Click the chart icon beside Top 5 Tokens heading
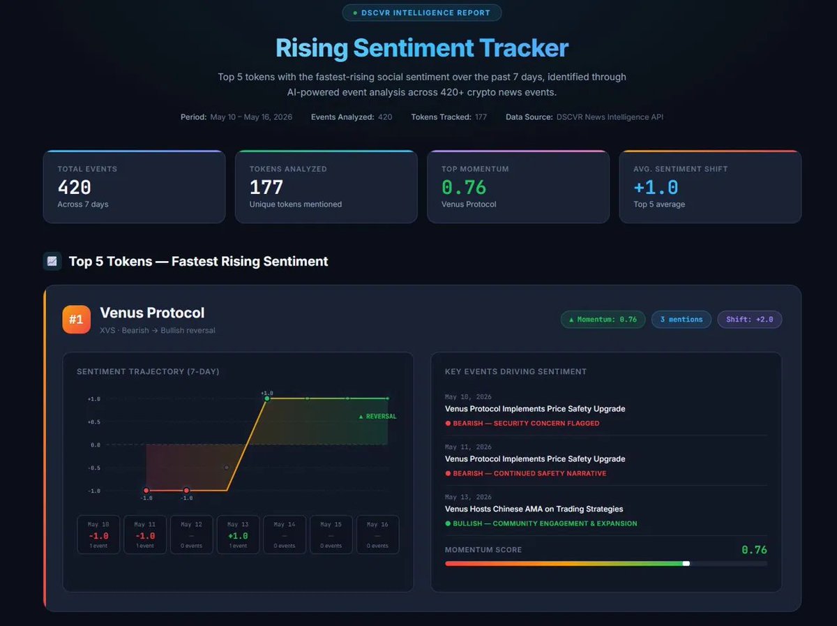The height and width of the screenshot is (626, 837). coord(52,261)
